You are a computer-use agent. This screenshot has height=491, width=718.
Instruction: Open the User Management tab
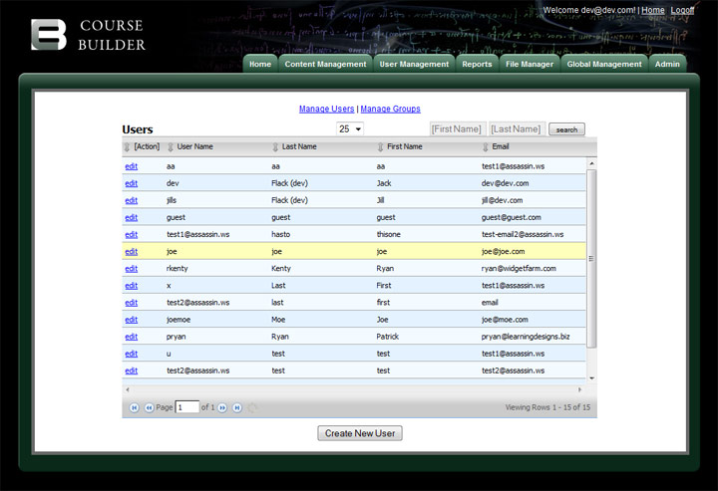point(414,65)
